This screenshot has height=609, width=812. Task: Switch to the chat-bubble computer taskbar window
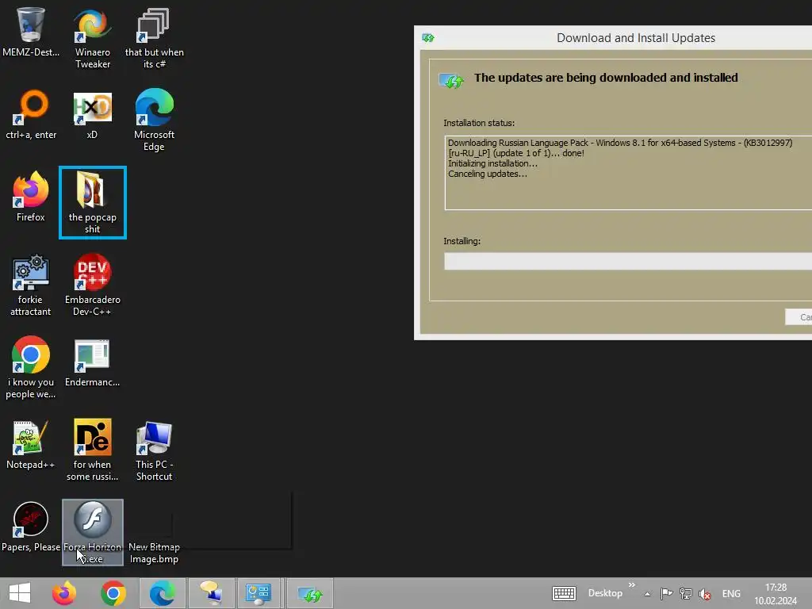(211, 593)
